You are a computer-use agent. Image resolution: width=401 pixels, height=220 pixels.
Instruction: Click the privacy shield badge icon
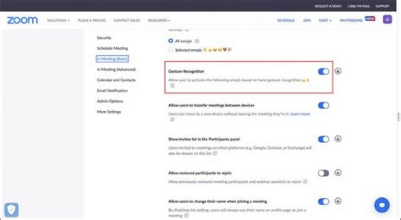[11, 210]
